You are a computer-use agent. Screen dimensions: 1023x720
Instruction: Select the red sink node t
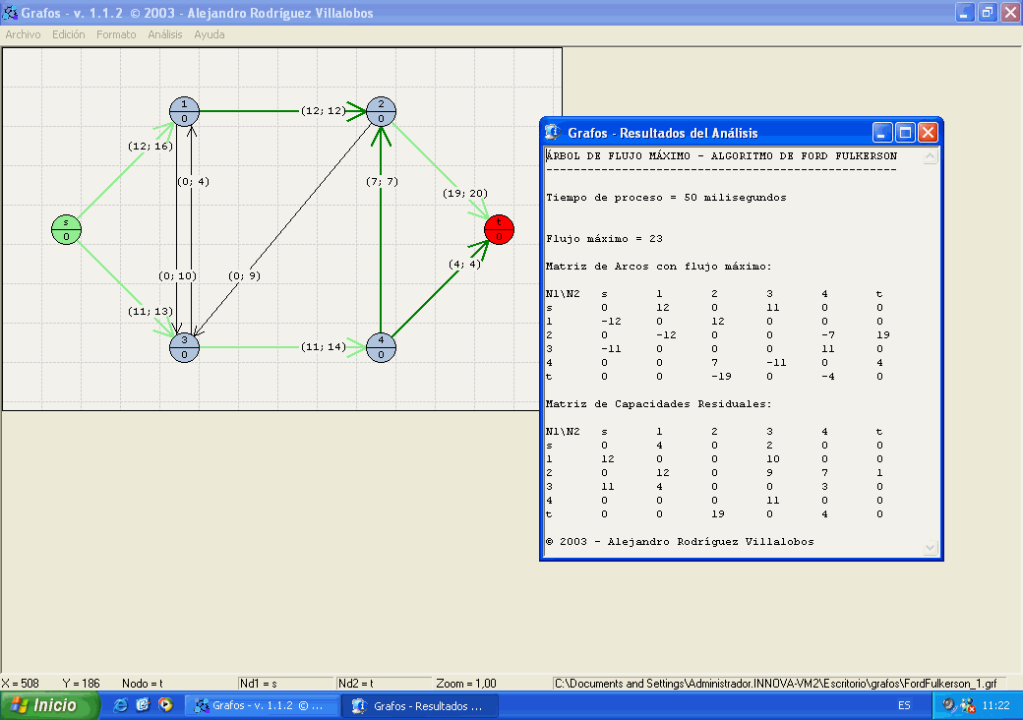pyautogui.click(x=499, y=229)
